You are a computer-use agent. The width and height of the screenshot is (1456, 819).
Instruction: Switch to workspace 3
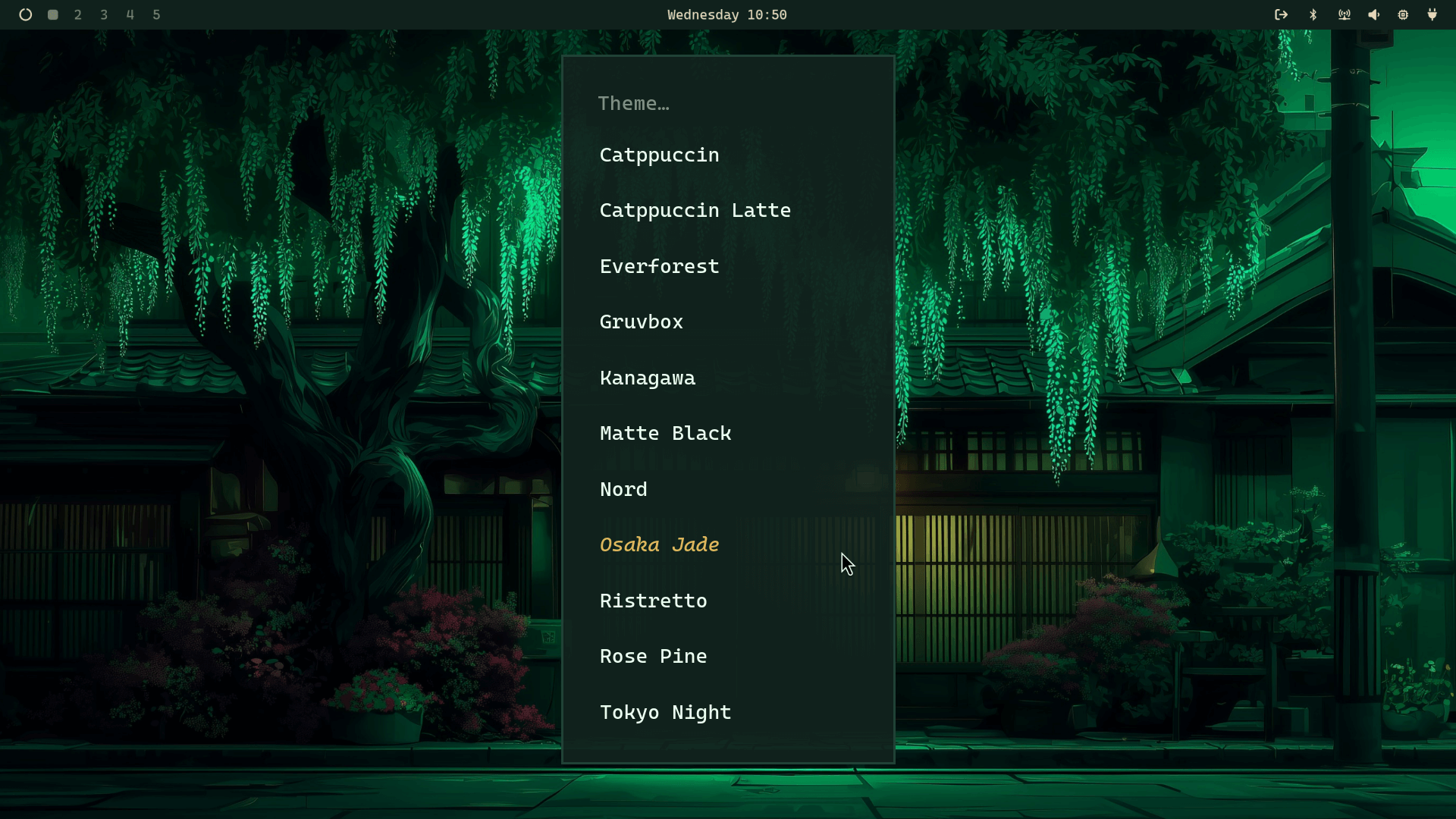point(104,14)
